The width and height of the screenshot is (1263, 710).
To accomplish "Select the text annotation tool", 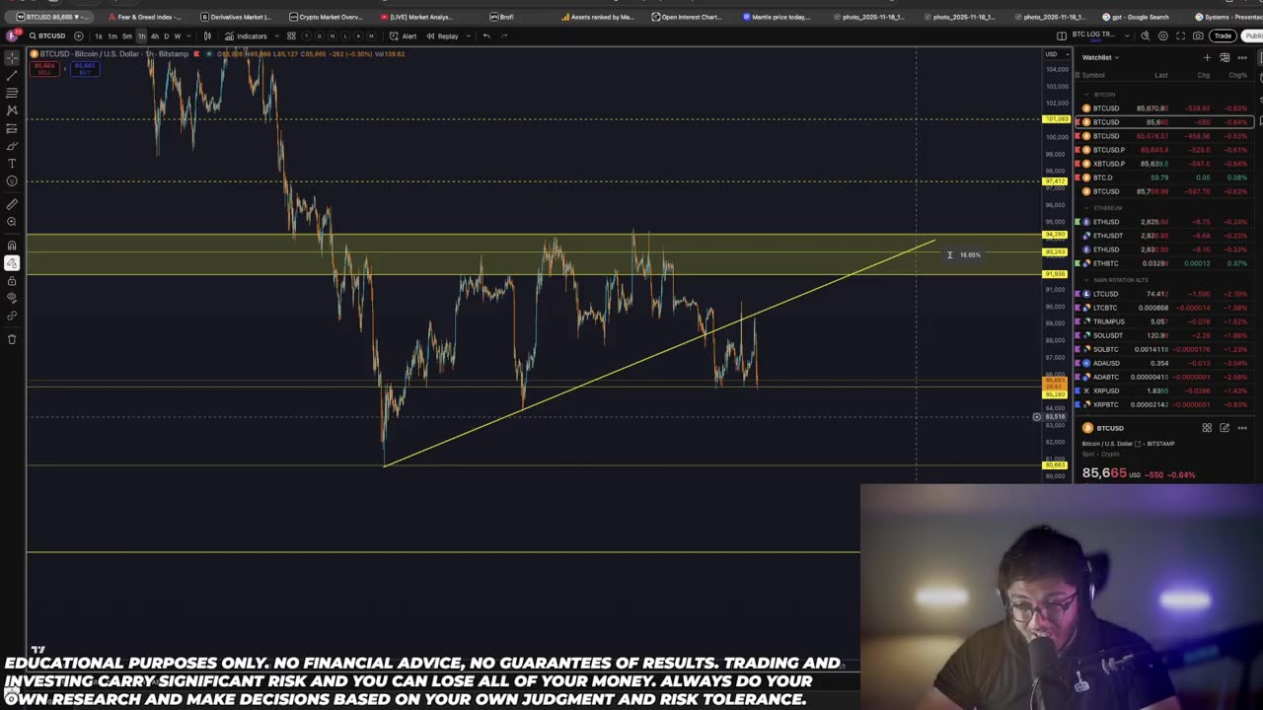I will click(x=12, y=164).
